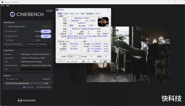Image resolution: width=185 pixels, height=106 pixels.
Task: Click CPU-Z 验证 button
Action: pos(95,61)
